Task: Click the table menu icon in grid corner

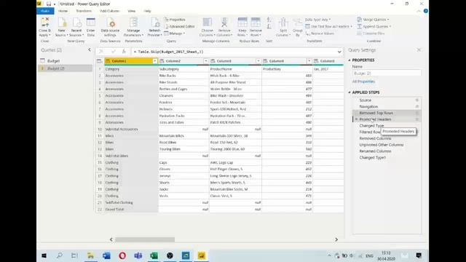Action: click(99, 61)
